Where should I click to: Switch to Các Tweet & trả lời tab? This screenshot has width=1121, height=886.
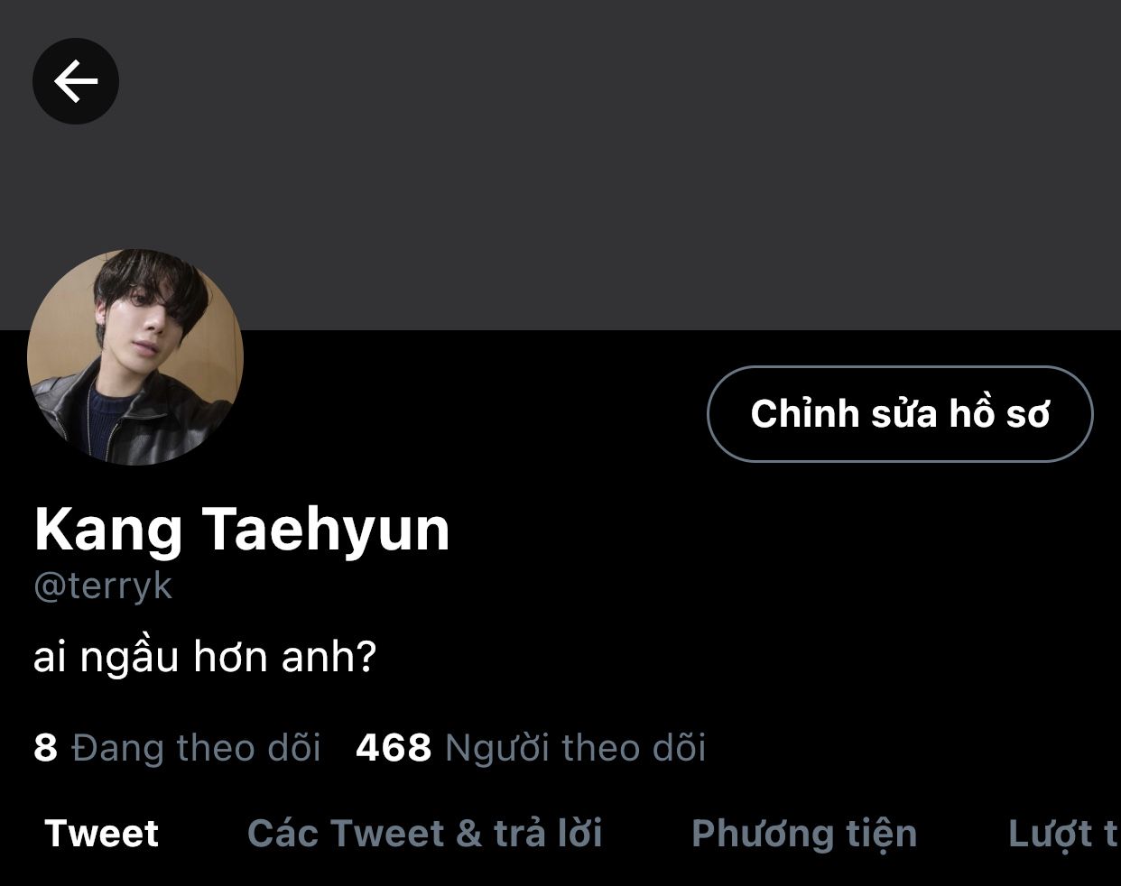tap(425, 833)
